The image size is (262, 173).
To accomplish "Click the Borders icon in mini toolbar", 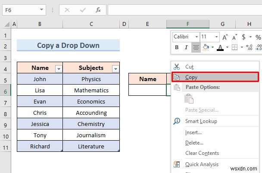I will (234, 47).
